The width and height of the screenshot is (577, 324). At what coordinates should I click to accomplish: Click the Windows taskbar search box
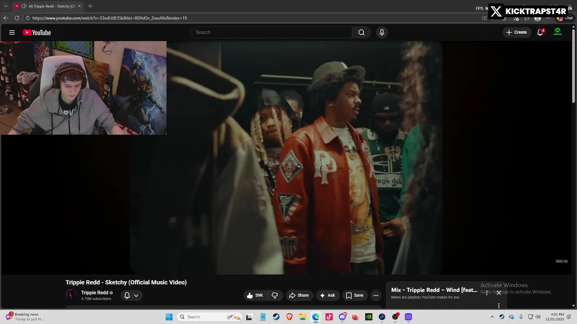[210, 317]
